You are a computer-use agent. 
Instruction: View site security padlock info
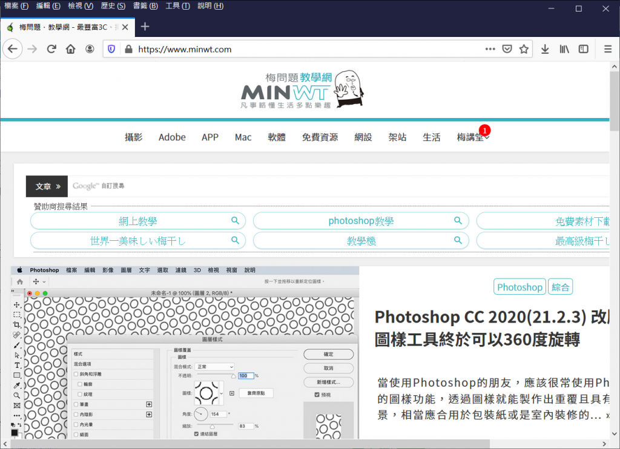pos(128,49)
